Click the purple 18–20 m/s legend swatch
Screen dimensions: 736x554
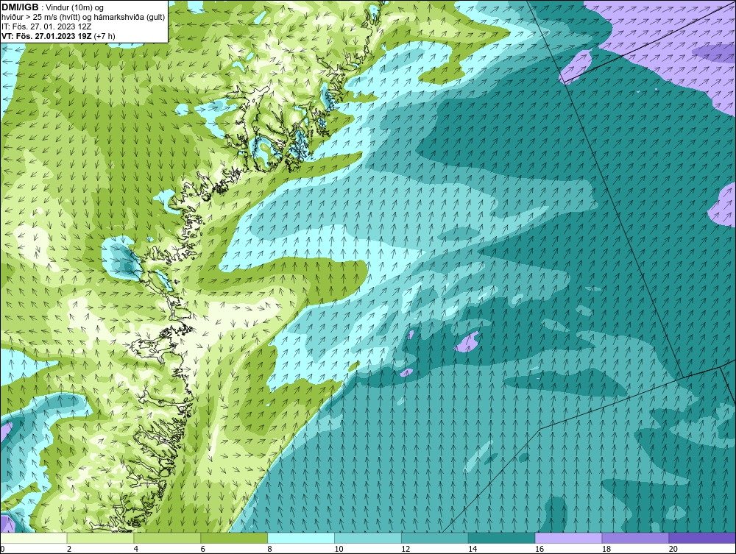pyautogui.click(x=636, y=538)
